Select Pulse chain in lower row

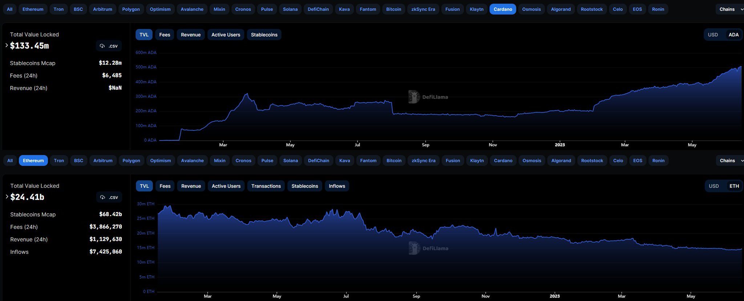click(267, 160)
